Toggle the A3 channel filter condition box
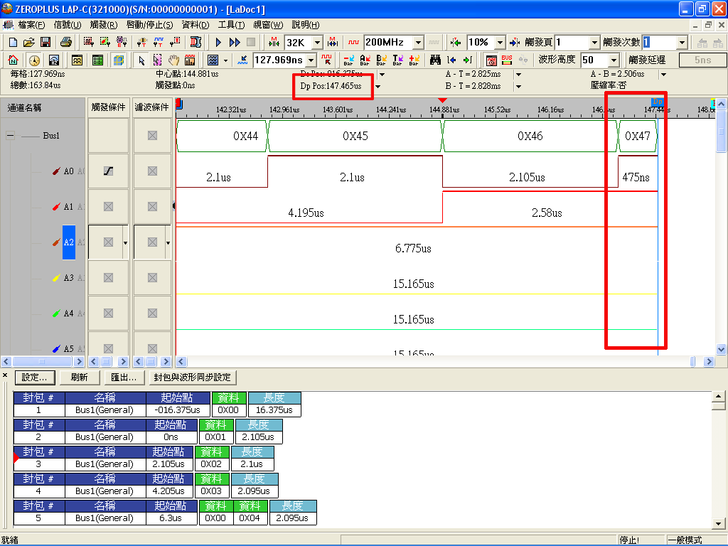The width and height of the screenshot is (728, 546). point(152,278)
